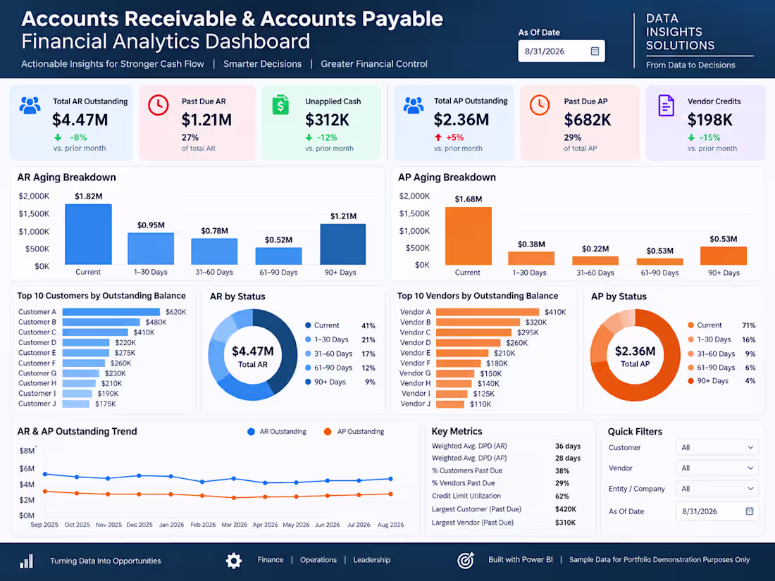Click the Mar 2026 axis label on trend chart
This screenshot has width=775, height=581.
(x=234, y=525)
